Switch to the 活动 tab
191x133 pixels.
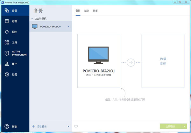click(x=87, y=11)
